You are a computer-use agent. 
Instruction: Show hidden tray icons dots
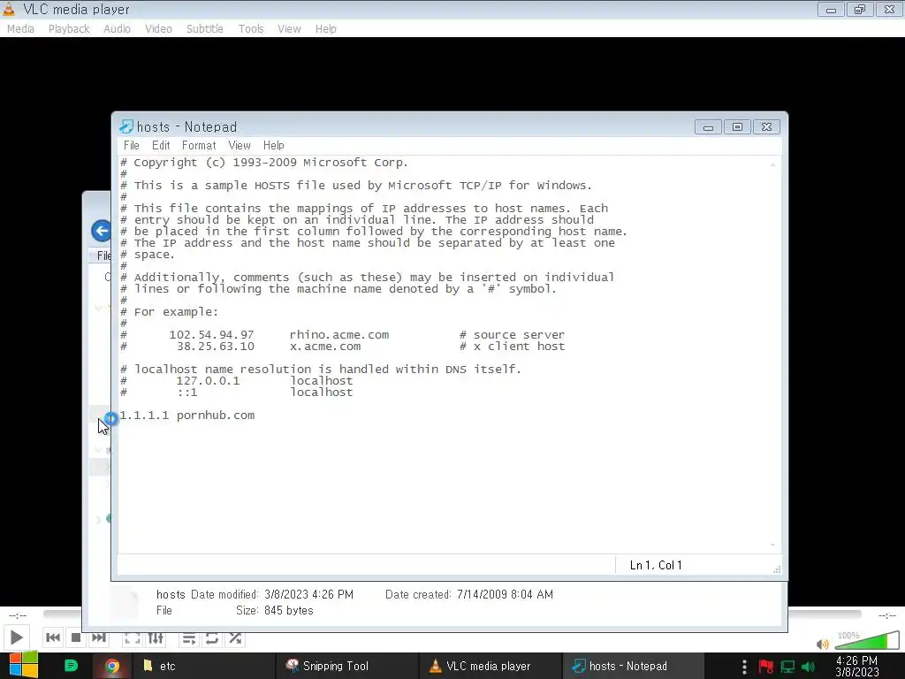744,667
